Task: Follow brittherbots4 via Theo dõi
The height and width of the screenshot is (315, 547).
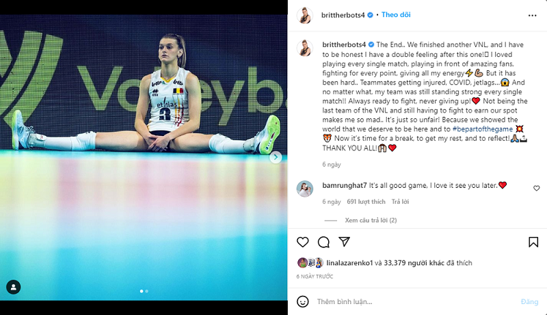Action: 396,14
